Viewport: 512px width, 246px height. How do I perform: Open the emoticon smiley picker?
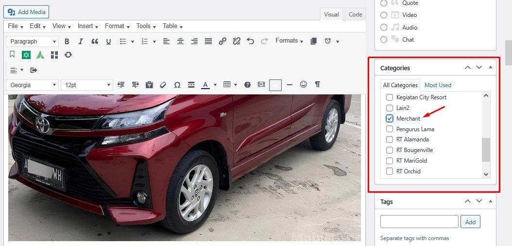[x=304, y=85]
